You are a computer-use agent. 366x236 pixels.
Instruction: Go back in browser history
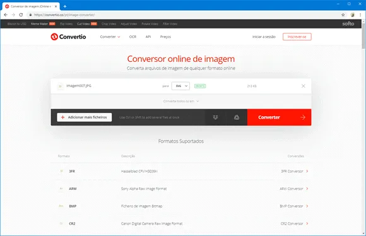click(x=6, y=15)
